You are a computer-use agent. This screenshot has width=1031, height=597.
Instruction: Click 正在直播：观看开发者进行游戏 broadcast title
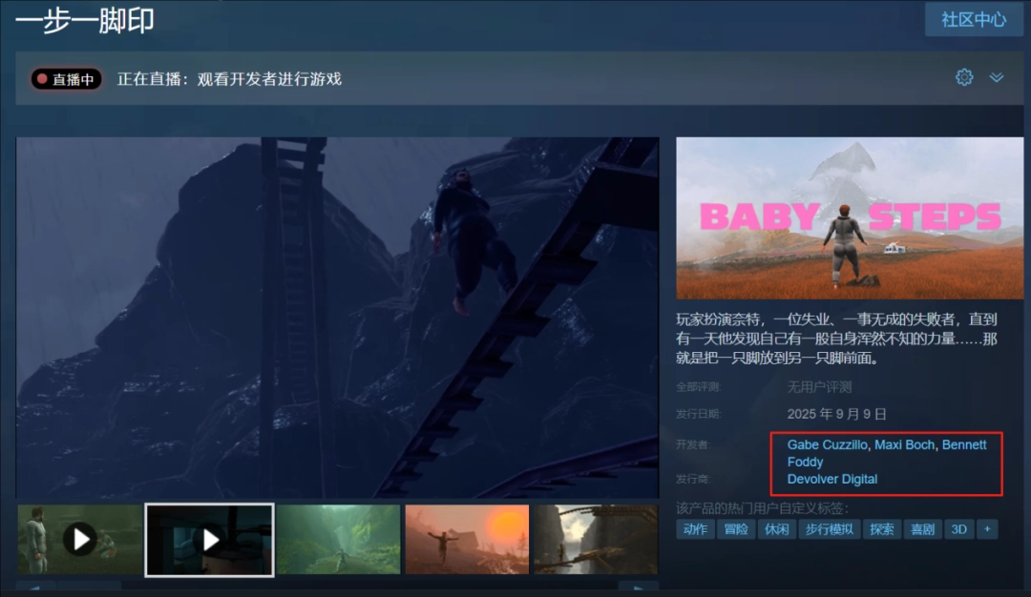coord(229,79)
